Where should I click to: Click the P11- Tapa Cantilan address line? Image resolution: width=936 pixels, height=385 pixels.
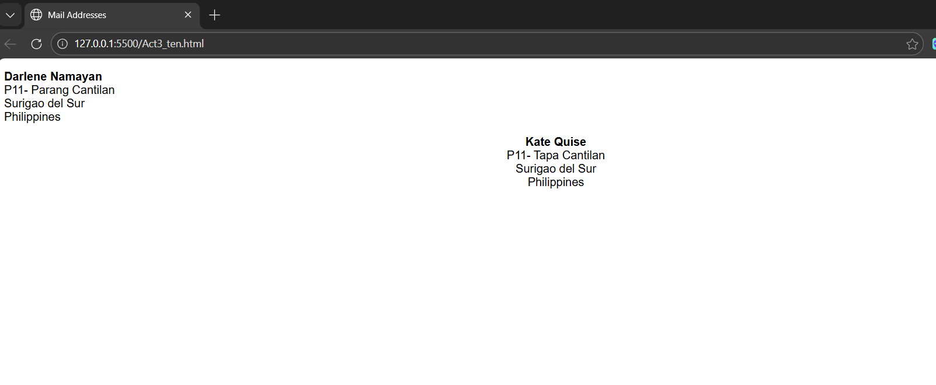555,155
